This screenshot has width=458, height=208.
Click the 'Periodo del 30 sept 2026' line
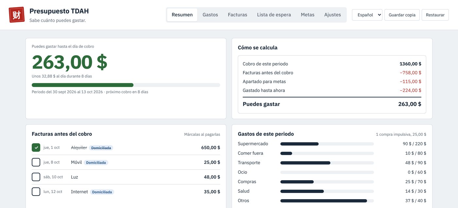point(90,92)
